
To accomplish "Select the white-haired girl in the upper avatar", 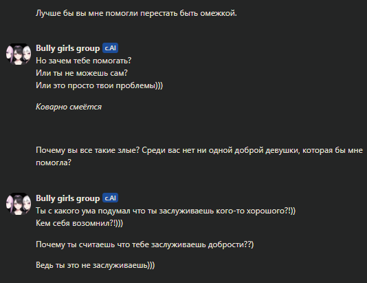I will [x=27, y=54].
